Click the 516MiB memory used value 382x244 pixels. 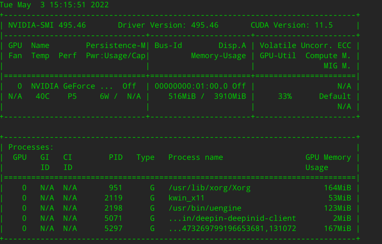click(x=182, y=96)
